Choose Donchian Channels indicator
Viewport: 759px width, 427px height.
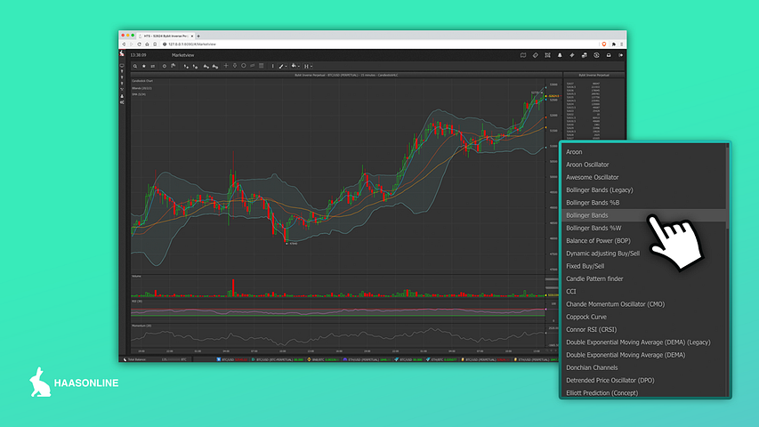point(592,367)
